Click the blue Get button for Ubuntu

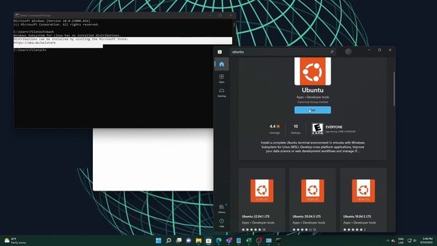pos(313,110)
